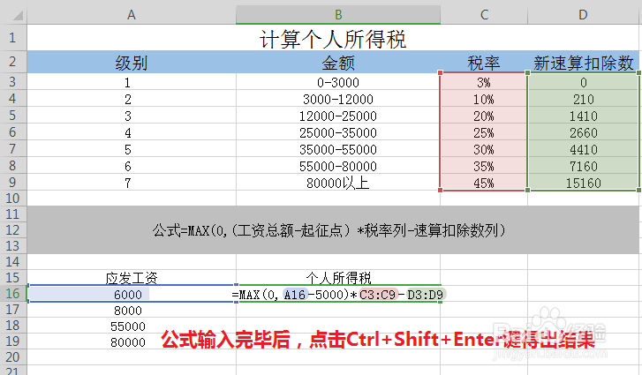Select row 16 header

12,294
